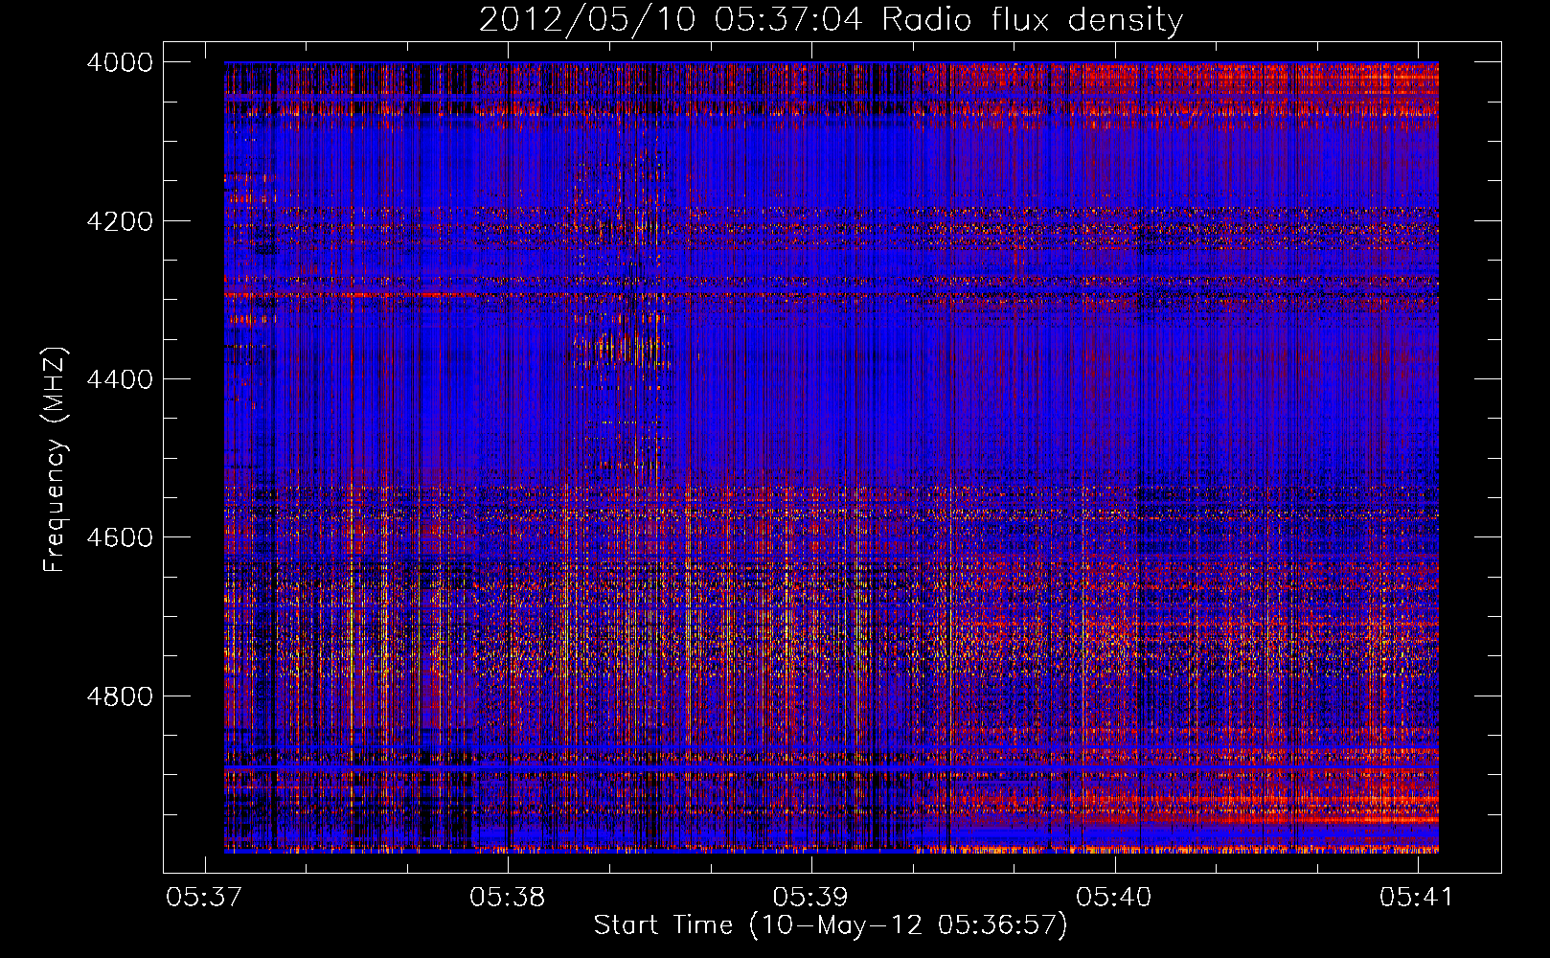Viewport: 1550px width, 958px height.
Task: Click the "Frequency (MHZ)" axis label
Action: 55,460
